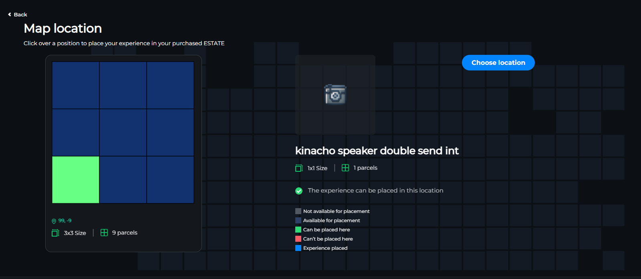Click the Back arrow icon
The image size is (641, 279).
coord(10,14)
